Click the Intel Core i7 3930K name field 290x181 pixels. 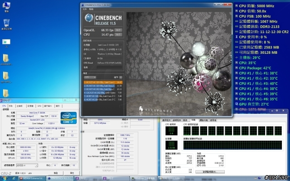coord(37,113)
